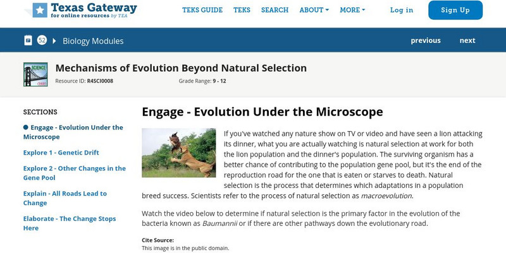Expand the MORE dropdown menu

click(352, 10)
